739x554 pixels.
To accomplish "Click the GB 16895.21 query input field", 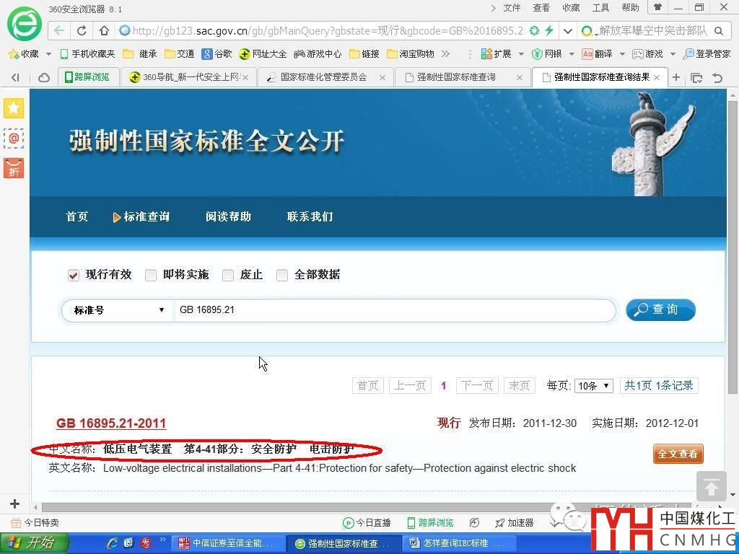I will tap(393, 310).
